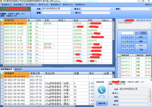Click the 挂机 hang up button
152x107 pixels.
141,46
